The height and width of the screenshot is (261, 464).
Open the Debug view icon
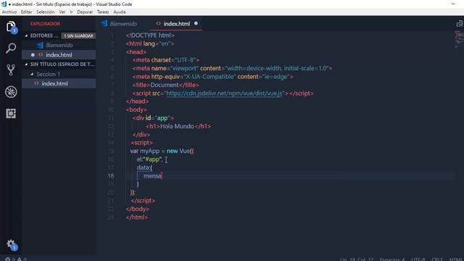coord(11,92)
